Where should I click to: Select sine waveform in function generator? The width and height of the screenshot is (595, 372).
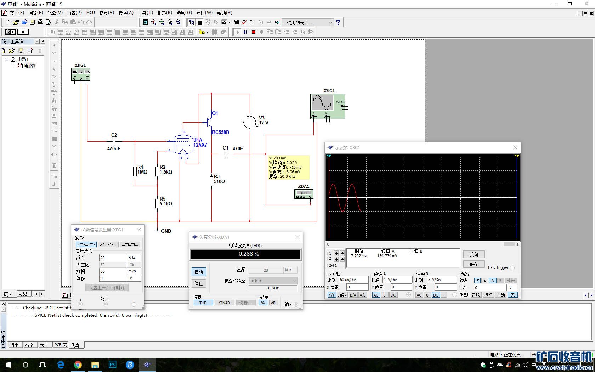pyautogui.click(x=86, y=244)
